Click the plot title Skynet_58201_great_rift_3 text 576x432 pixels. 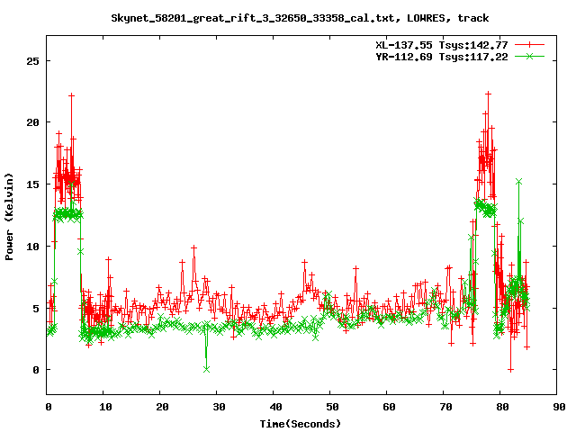[300, 18]
